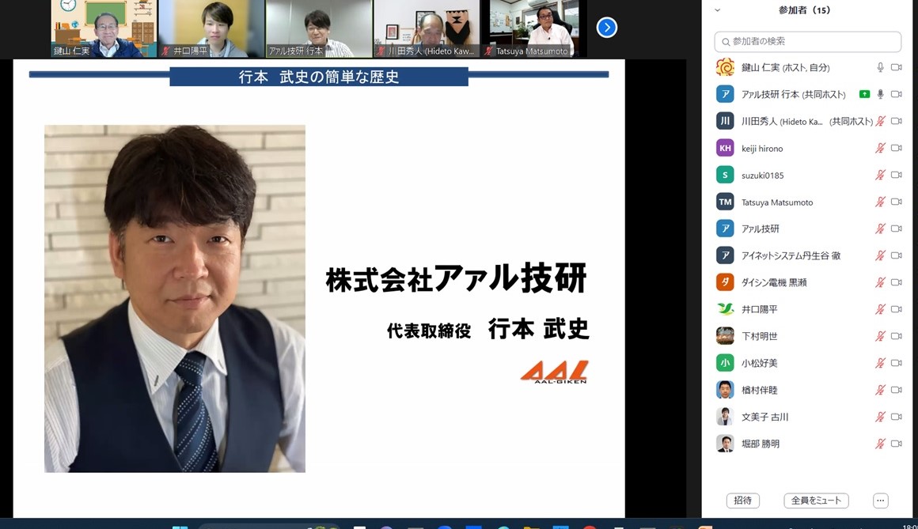The height and width of the screenshot is (529, 918).
Task: Unmute keiji hirono microphone
Action: [880, 148]
